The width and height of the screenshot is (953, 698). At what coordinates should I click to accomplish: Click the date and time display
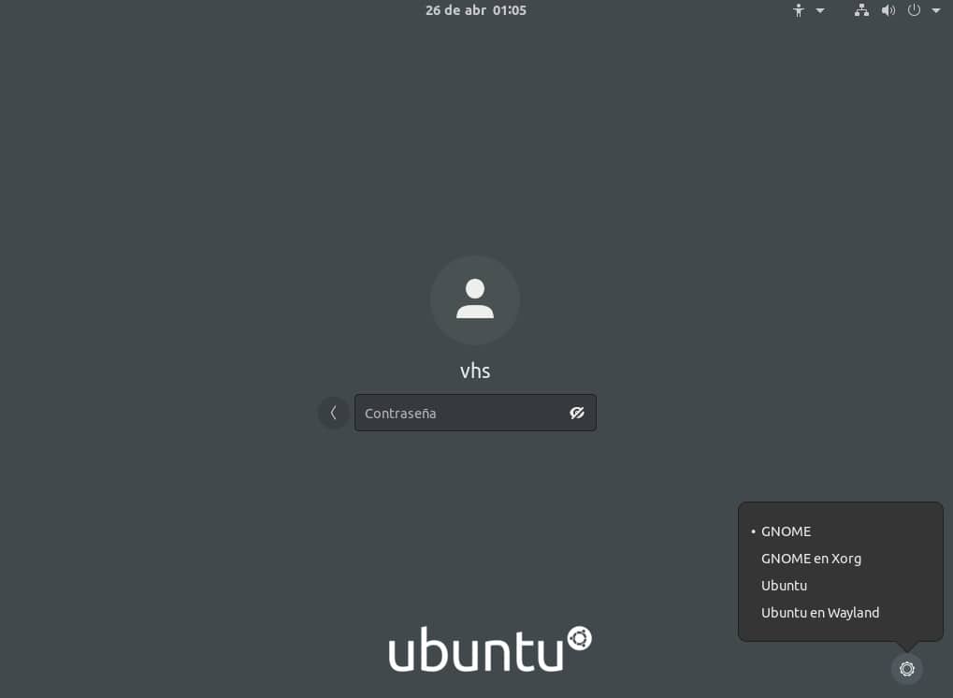tap(476, 10)
